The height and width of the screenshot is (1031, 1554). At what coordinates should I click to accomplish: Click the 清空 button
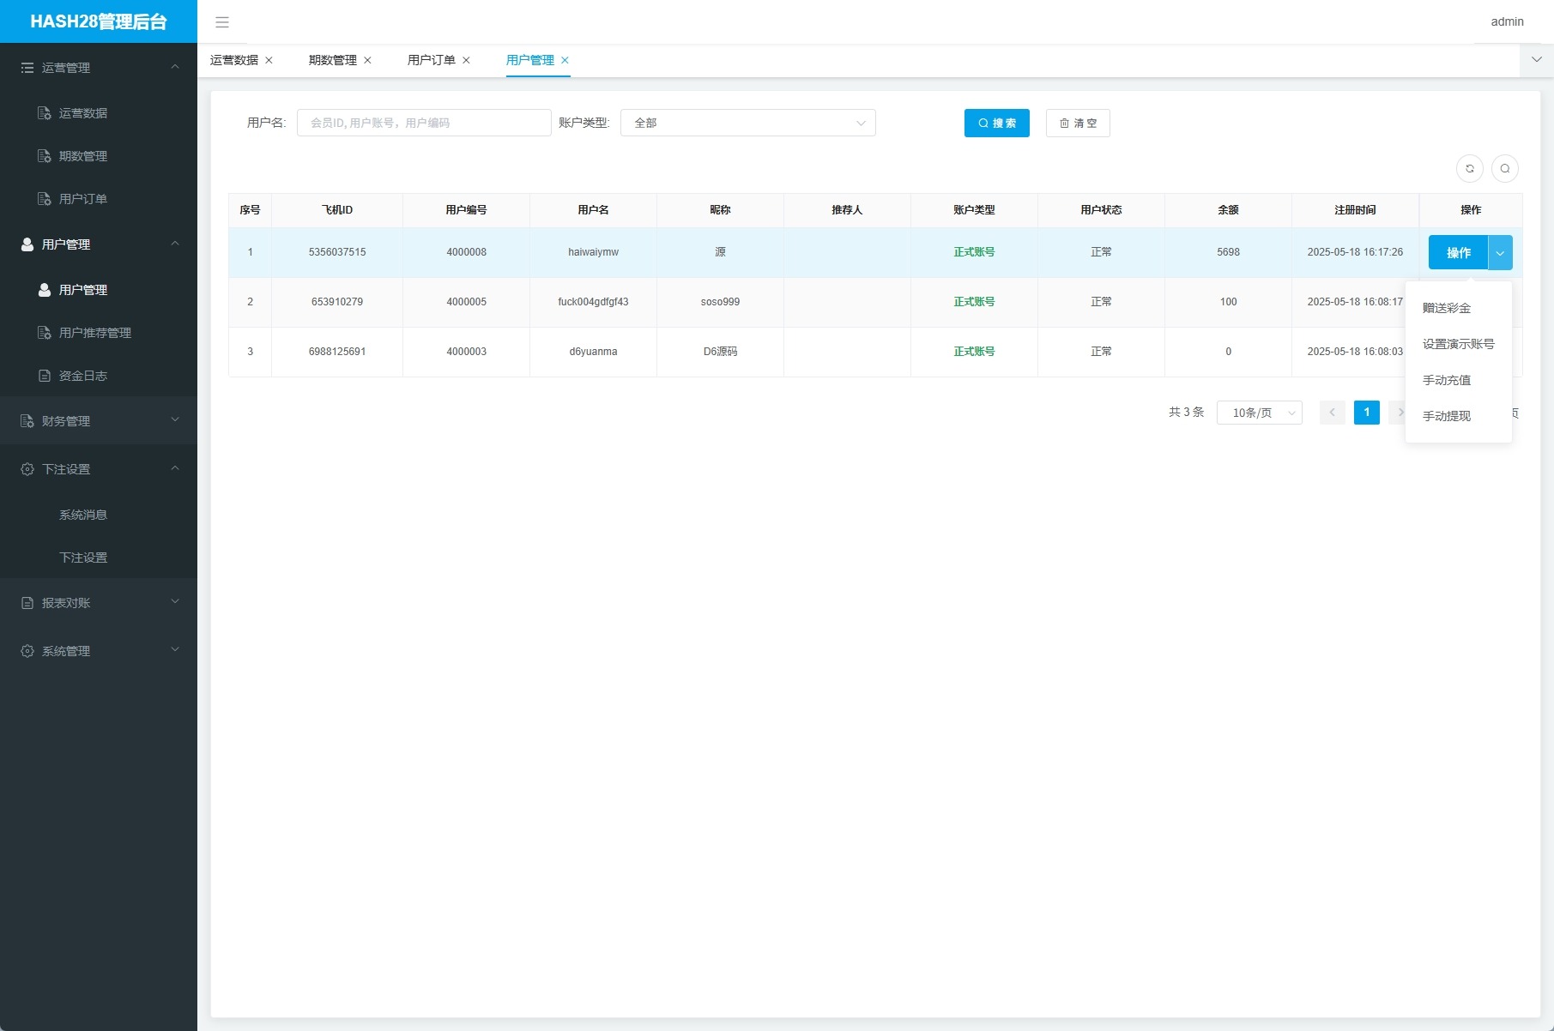coord(1078,124)
